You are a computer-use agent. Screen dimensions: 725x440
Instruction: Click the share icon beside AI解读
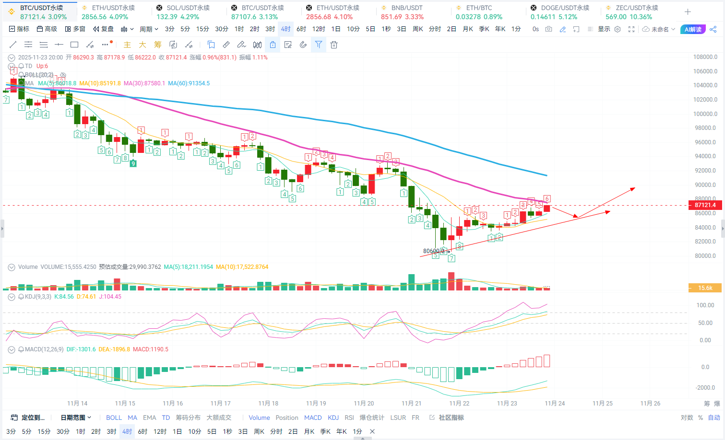coord(713,29)
